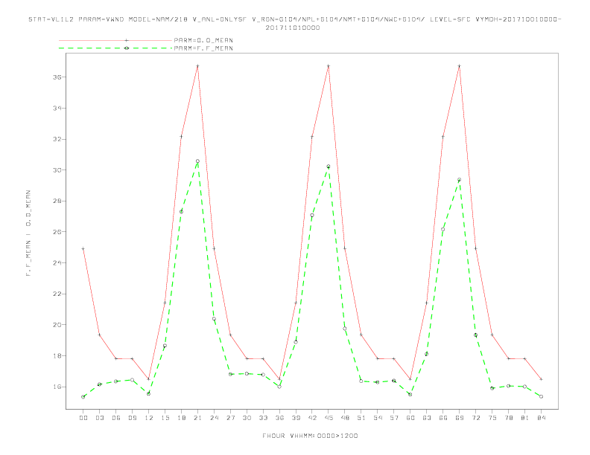Click the green circle marker at hour 84
This screenshot has width=590, height=455.
541,396
